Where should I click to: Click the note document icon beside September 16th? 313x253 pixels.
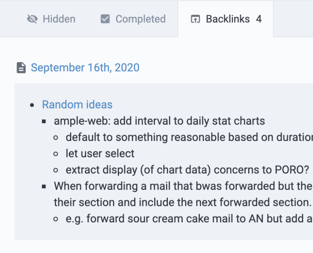coord(21,68)
